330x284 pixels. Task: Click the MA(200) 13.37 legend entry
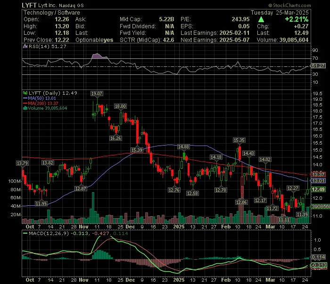pyautogui.click(x=41, y=103)
